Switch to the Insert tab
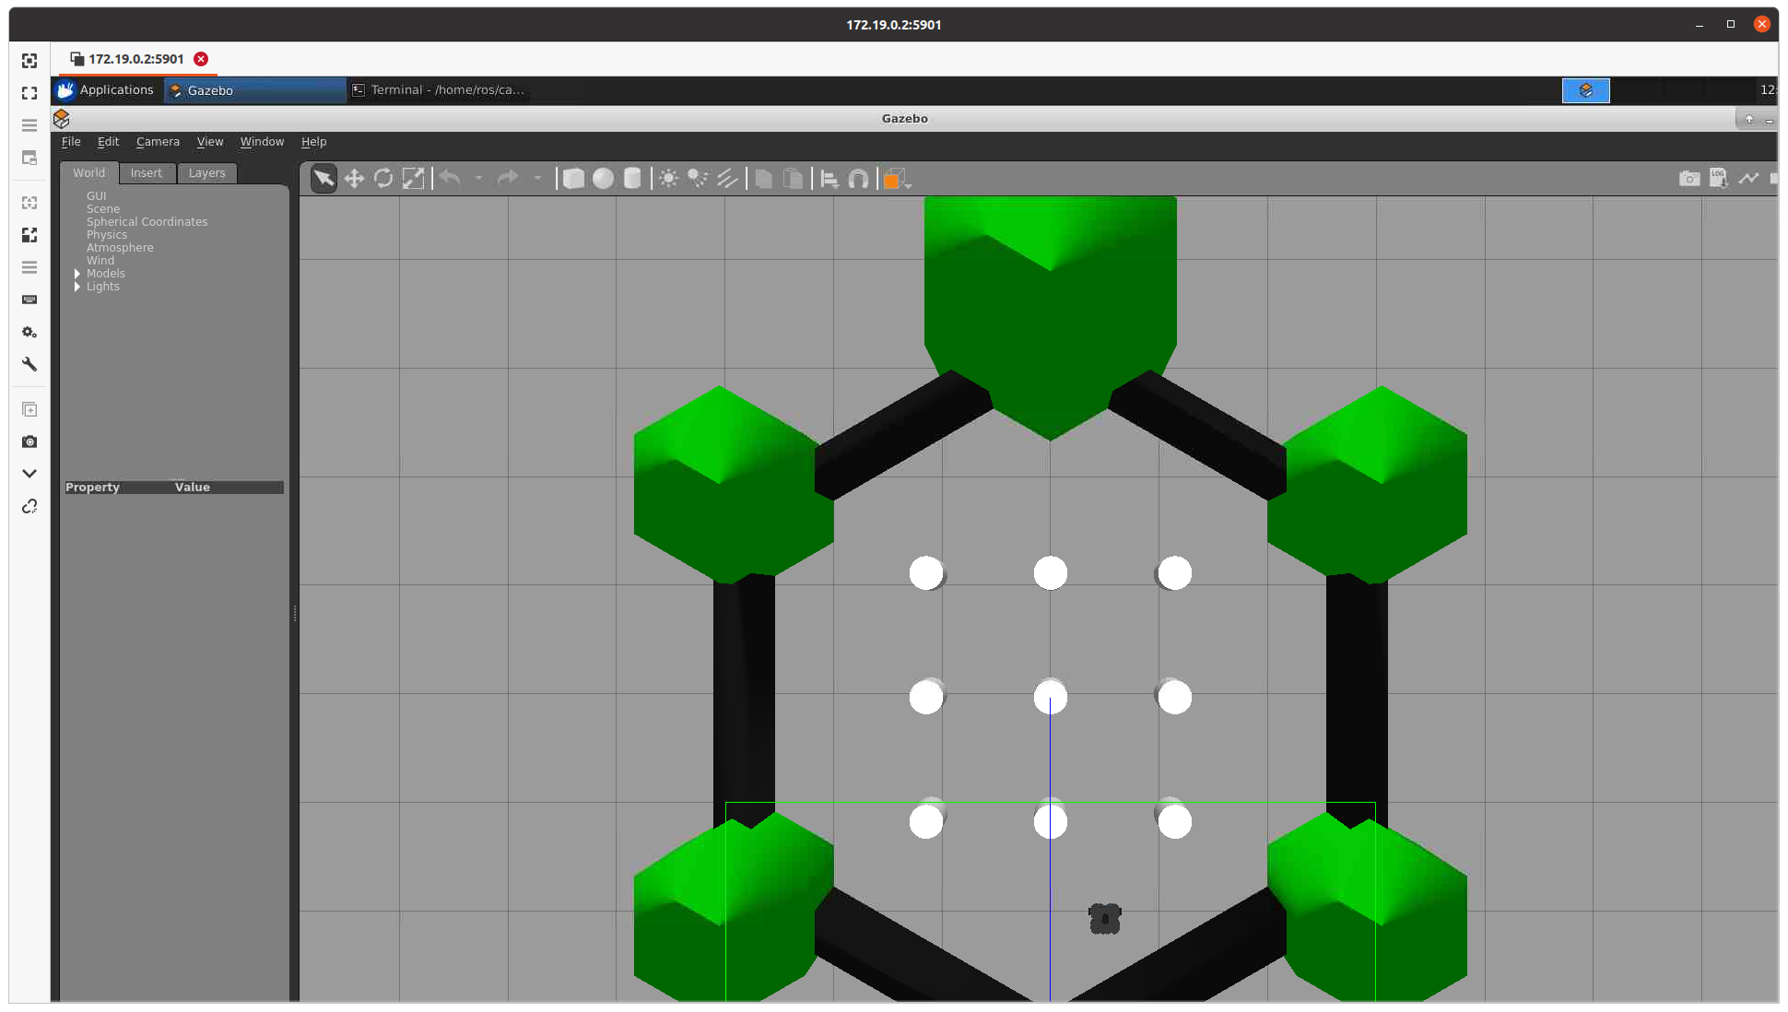The height and width of the screenshot is (1012, 1788). [x=147, y=172]
